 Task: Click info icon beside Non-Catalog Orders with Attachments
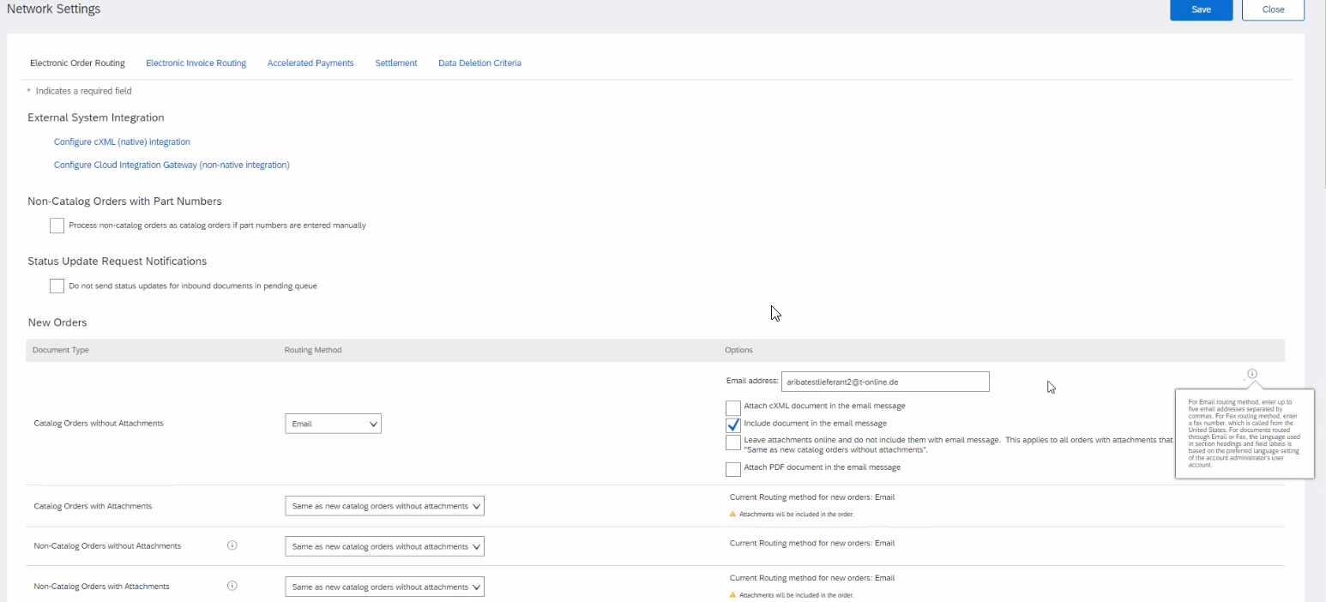232,585
